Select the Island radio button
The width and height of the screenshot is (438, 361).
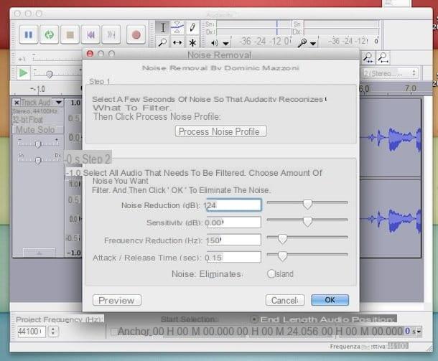pos(271,273)
